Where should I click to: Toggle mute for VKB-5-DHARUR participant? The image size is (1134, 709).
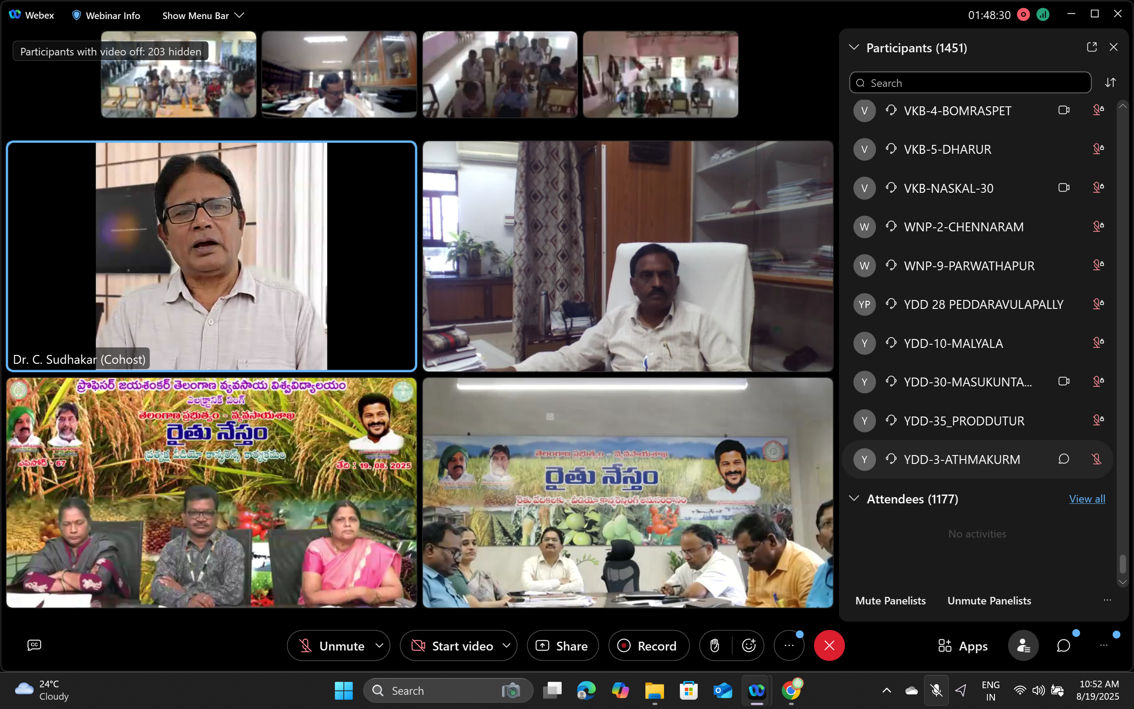click(1097, 149)
